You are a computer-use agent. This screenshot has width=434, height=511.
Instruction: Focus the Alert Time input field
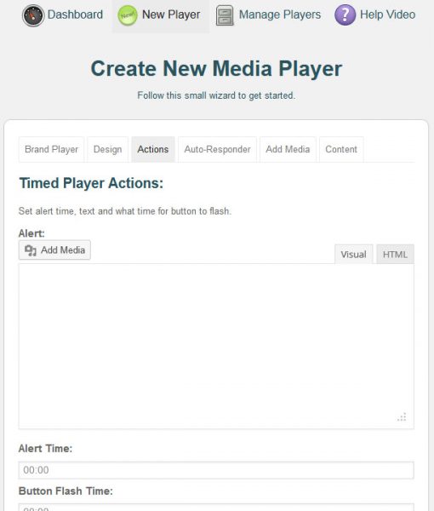(216, 470)
